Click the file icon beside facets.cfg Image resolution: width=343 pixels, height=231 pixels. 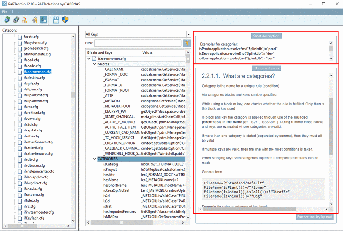[20, 37]
